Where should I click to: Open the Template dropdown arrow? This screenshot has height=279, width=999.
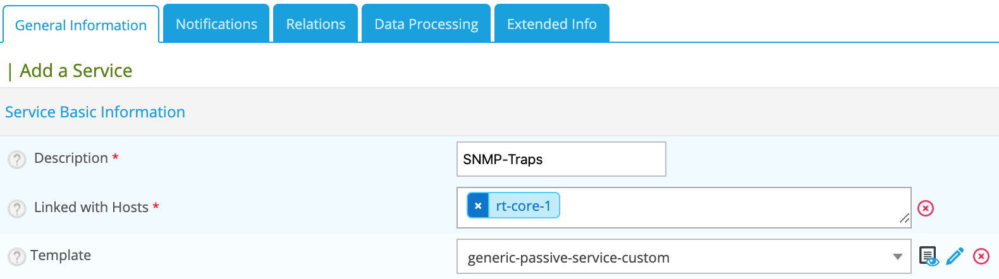tap(897, 257)
